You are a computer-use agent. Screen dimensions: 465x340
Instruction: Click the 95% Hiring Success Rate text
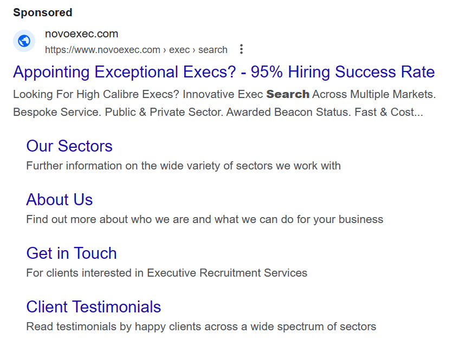tap(343, 72)
